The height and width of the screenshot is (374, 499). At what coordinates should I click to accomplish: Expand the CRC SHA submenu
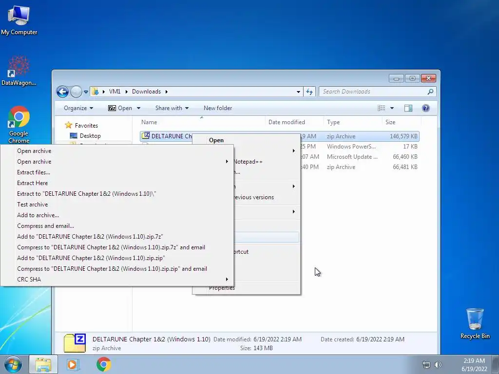click(227, 279)
